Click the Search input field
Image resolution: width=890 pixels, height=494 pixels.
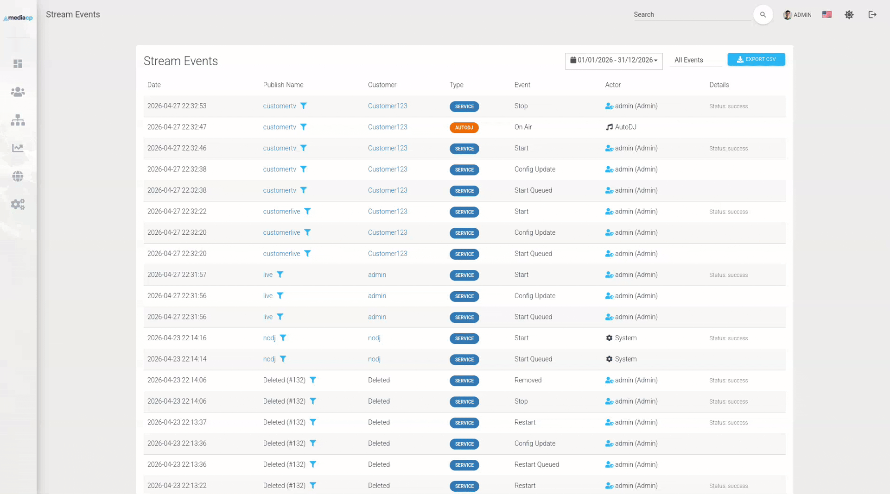[x=691, y=15]
